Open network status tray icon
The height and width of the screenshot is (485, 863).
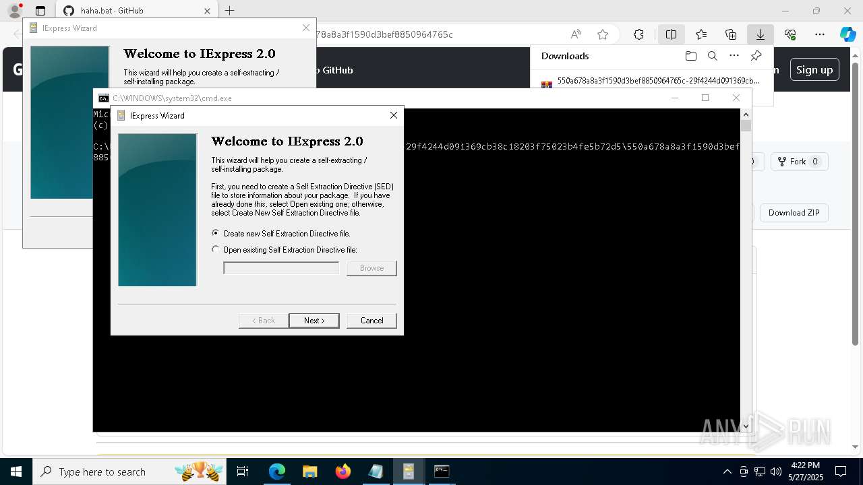(760, 472)
